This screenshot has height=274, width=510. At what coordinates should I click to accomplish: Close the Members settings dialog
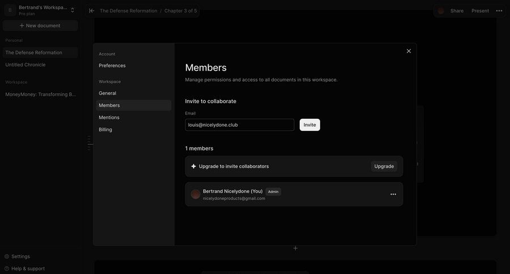coord(409,51)
